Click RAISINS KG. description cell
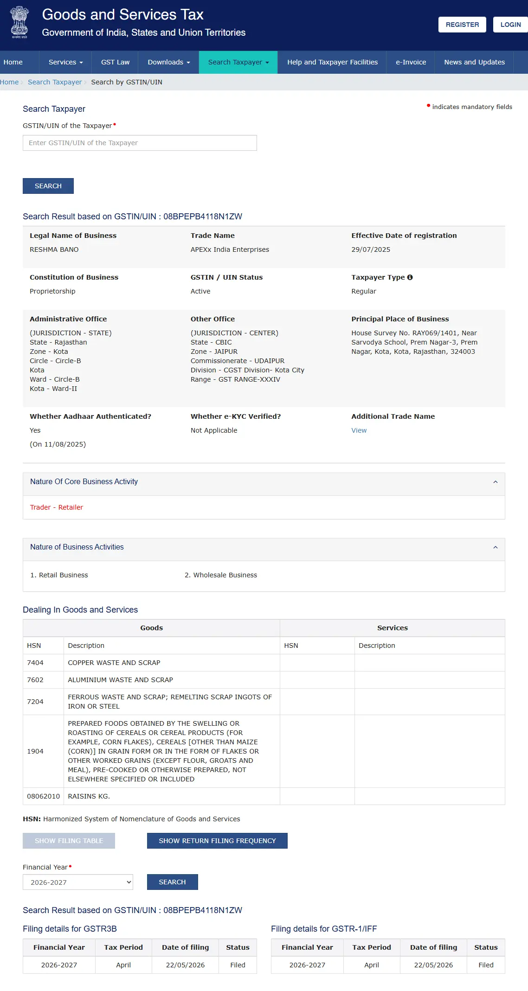528x991 pixels. coord(172,796)
